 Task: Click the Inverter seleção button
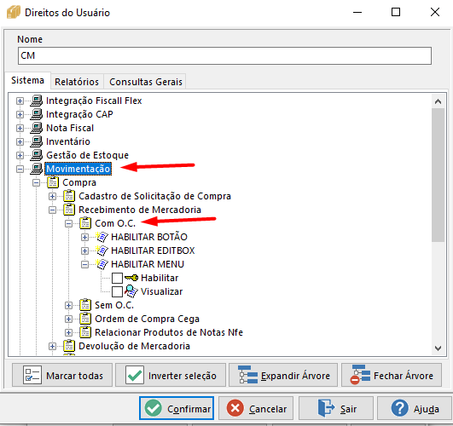[x=171, y=375]
